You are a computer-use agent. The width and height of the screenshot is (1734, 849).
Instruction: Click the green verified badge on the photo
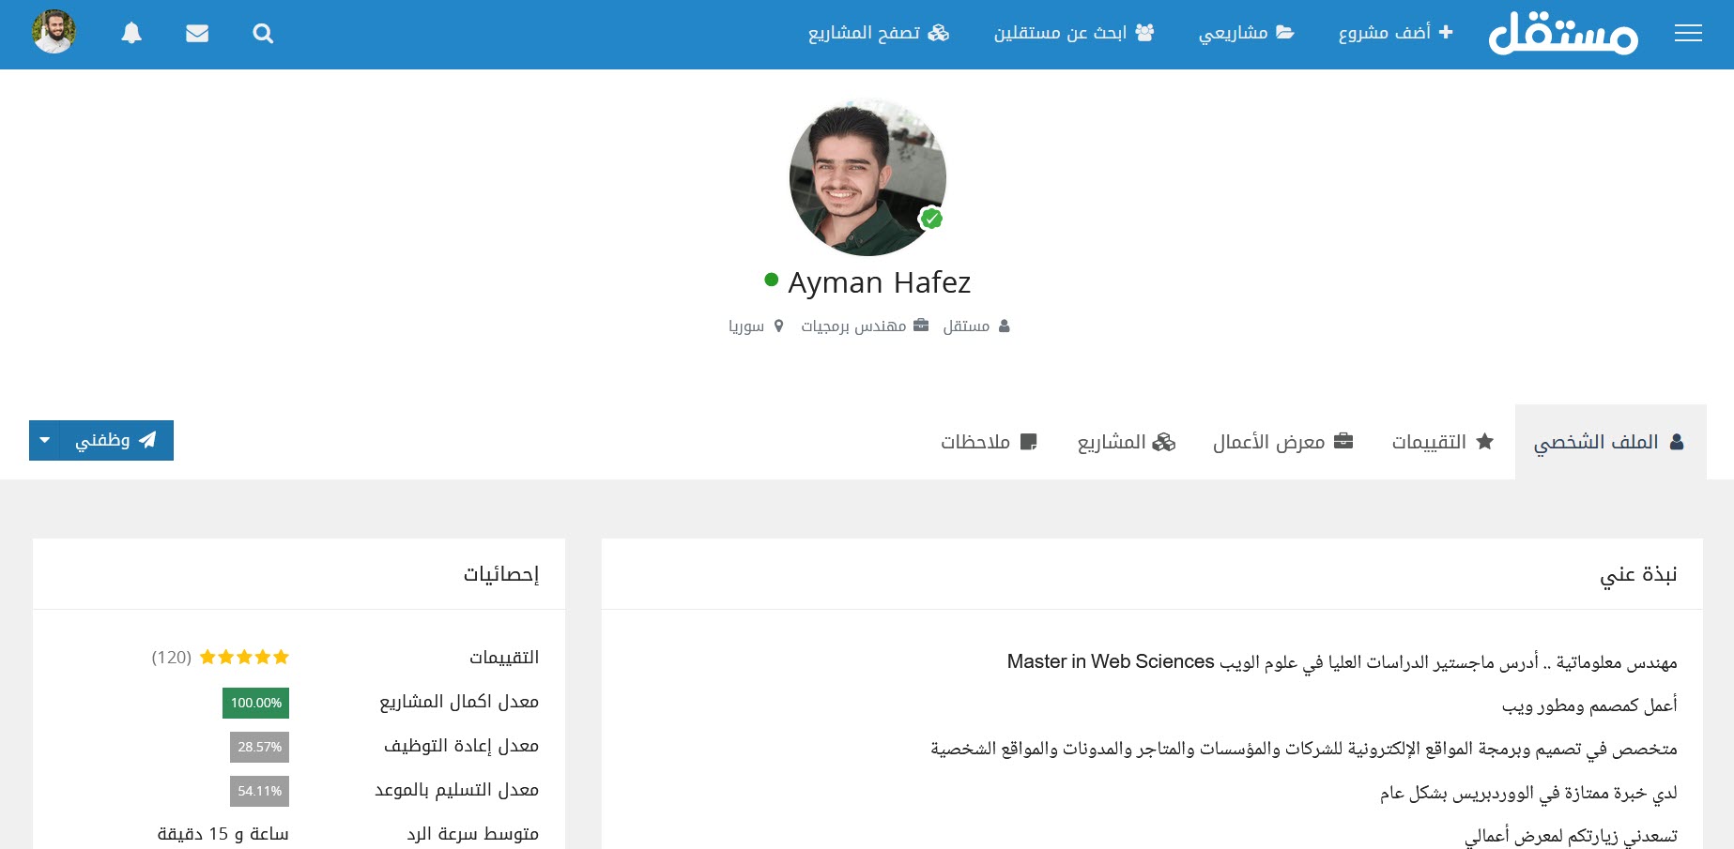coord(931,219)
